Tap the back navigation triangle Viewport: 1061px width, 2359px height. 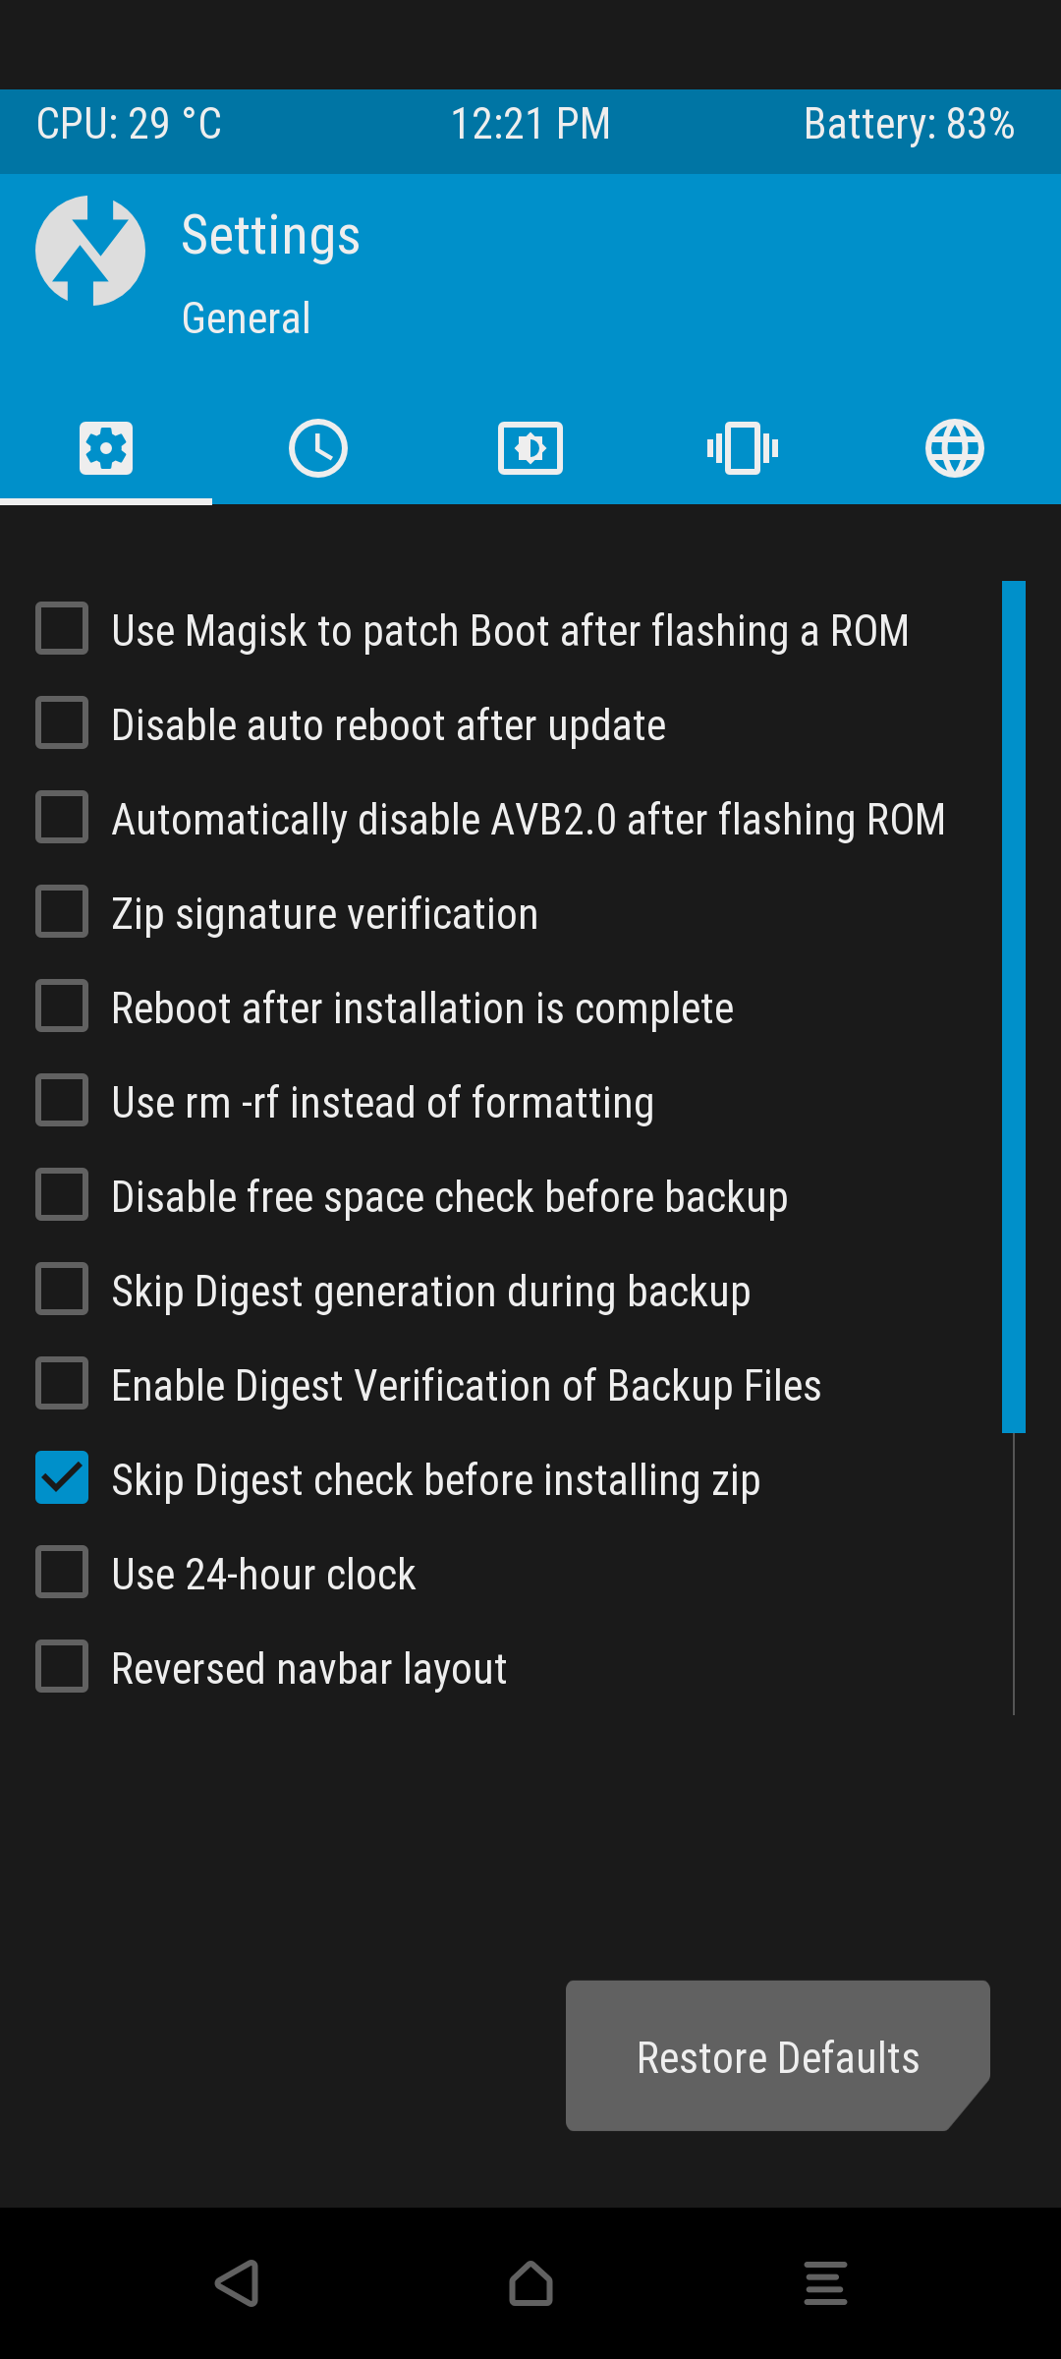(237, 2283)
